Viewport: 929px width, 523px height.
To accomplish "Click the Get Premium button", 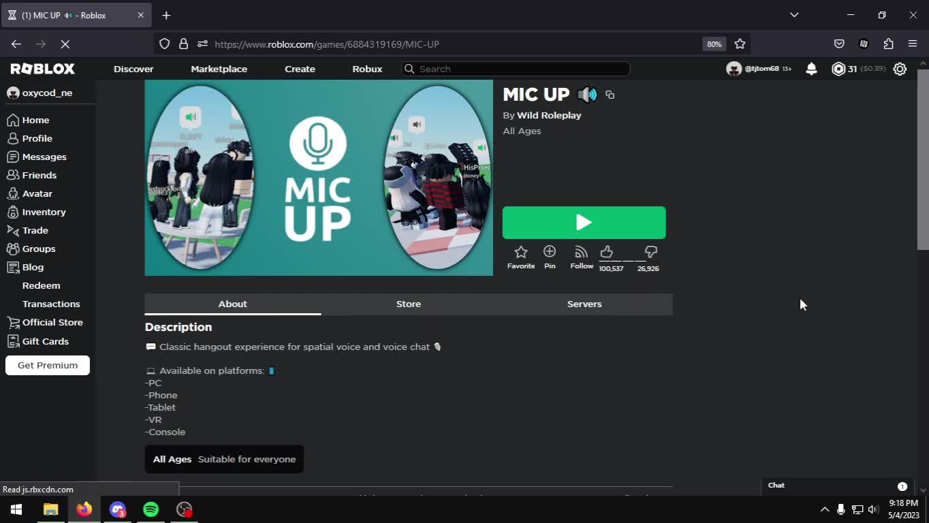I will click(x=48, y=365).
